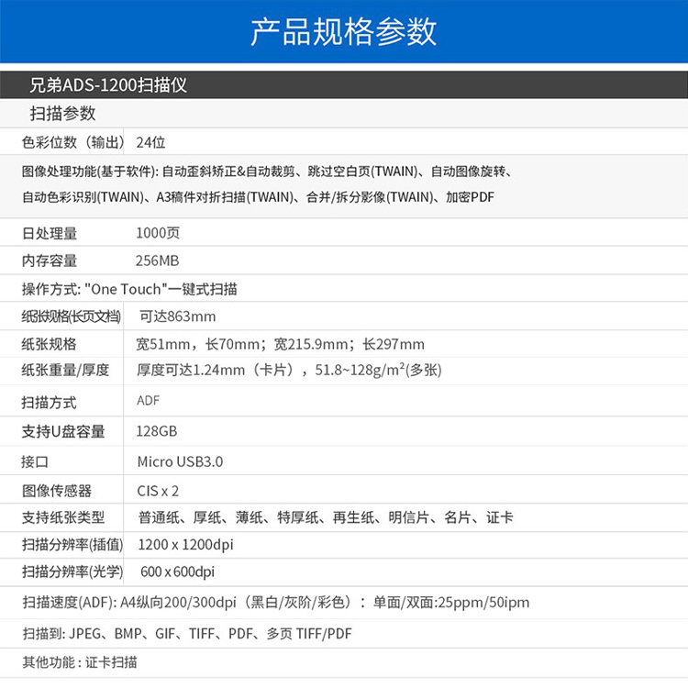The height and width of the screenshot is (688, 688).
Task: Click the 扫描速度(ADF) row text
Action: (275, 603)
